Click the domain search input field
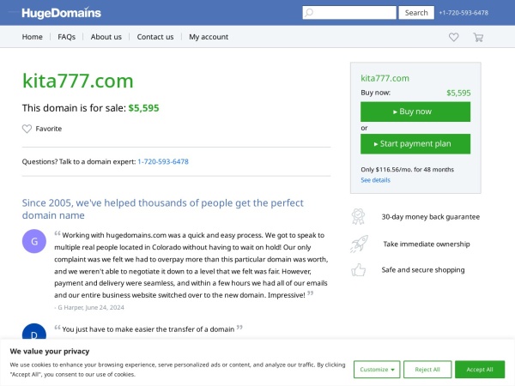 pos(349,13)
